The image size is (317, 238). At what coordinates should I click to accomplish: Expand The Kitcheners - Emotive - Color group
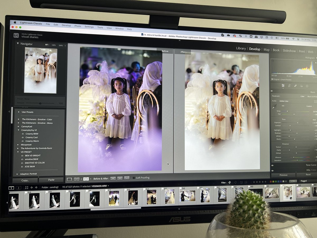(18, 119)
